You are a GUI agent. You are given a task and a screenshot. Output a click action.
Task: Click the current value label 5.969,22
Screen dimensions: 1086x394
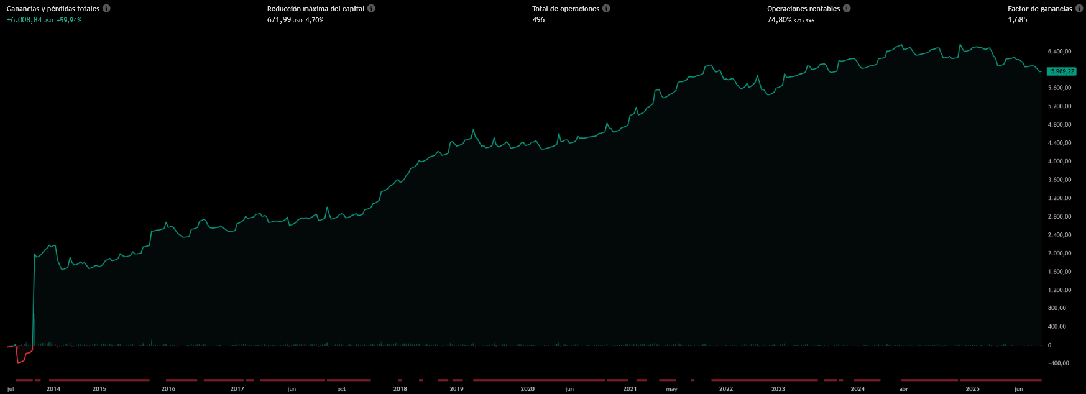point(1062,71)
